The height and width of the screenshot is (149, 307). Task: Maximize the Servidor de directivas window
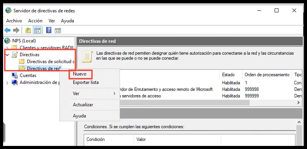pos(277,10)
